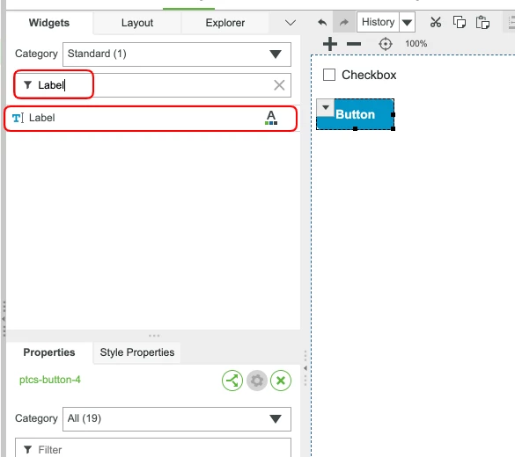The image size is (515, 457).
Task: Switch to the Widgets tab
Action: click(x=49, y=23)
